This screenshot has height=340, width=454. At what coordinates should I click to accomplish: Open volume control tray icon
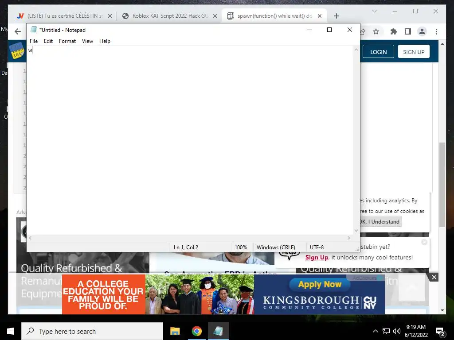(397, 331)
